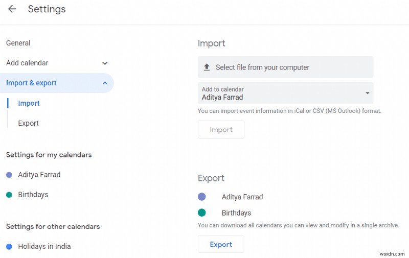Click the purple dot beside sidebar Aditya Farrad
The height and width of the screenshot is (258, 409).
coord(9,175)
